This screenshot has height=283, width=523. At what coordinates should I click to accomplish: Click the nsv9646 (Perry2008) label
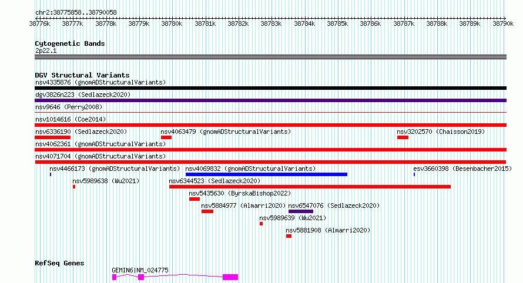pyautogui.click(x=69, y=107)
